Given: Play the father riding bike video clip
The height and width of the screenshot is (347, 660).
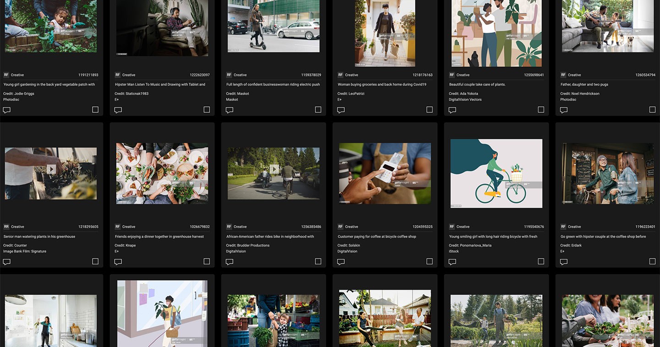Looking at the screenshot, I should click(x=274, y=170).
